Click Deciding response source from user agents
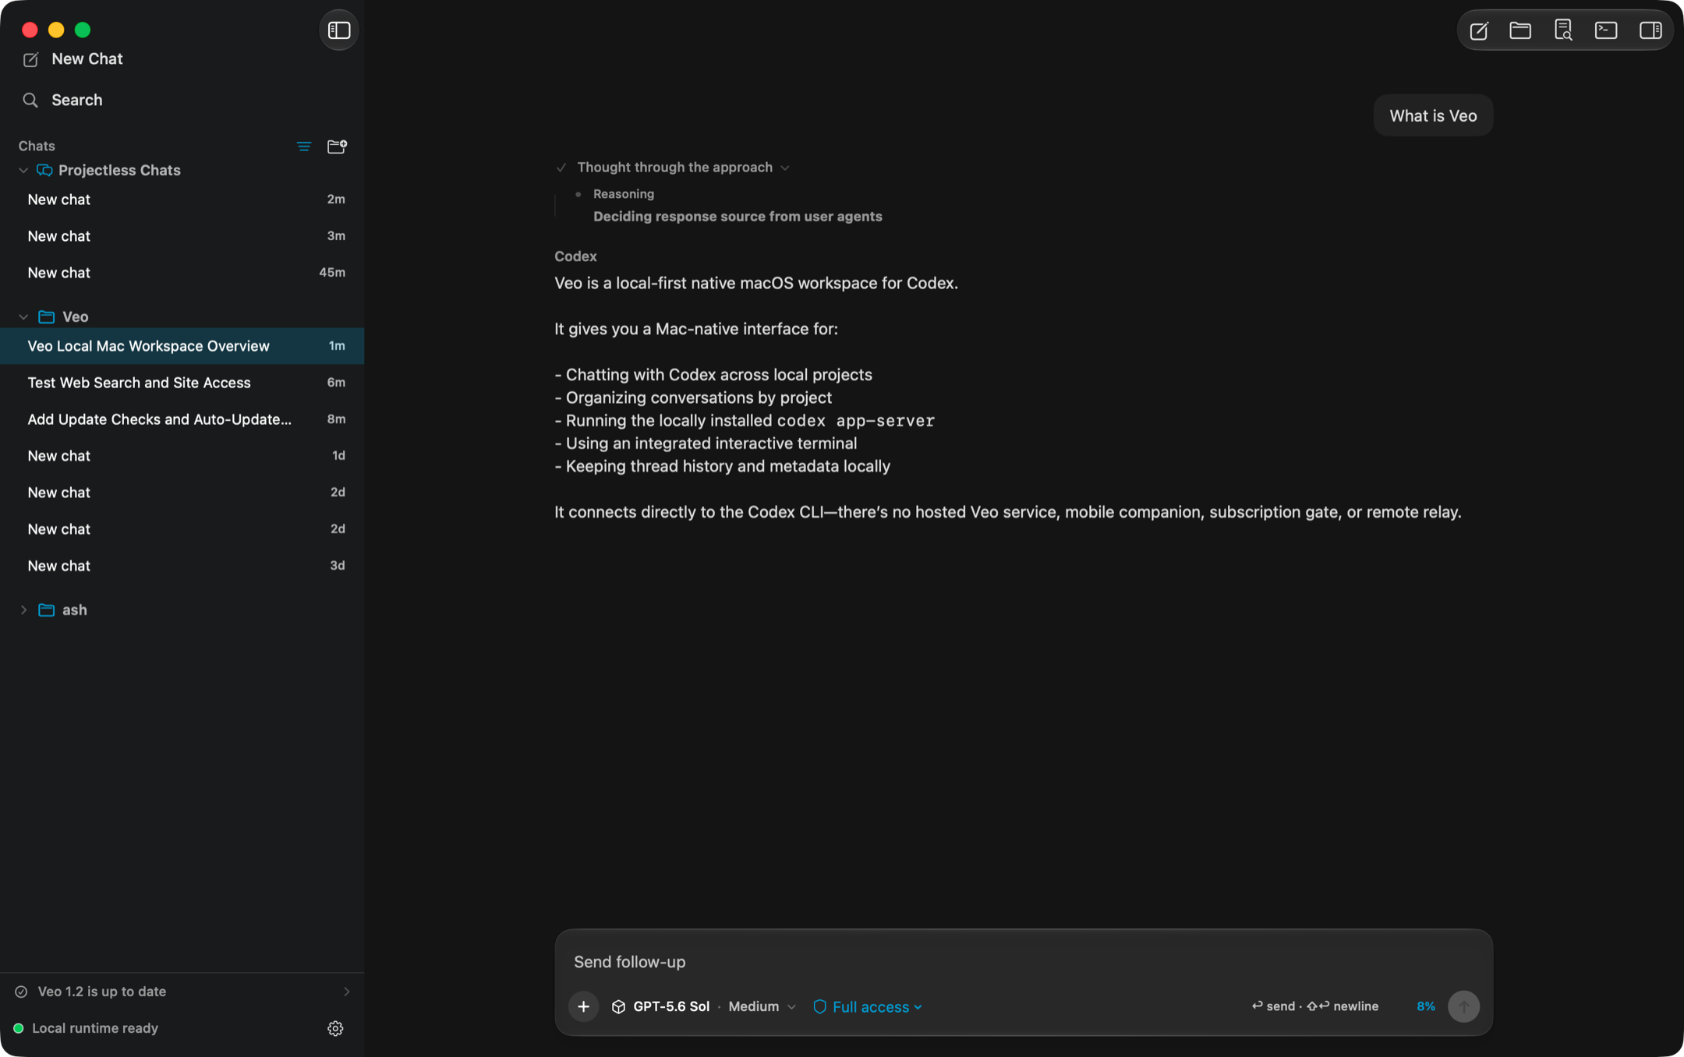The width and height of the screenshot is (1684, 1057). pos(738,217)
